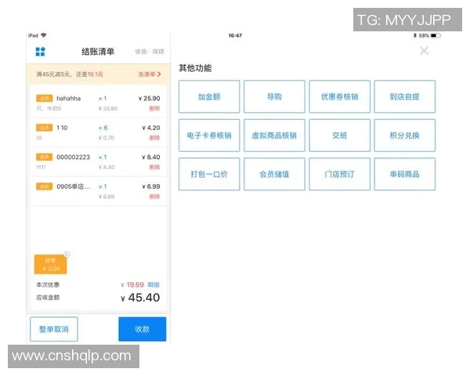
Task: Select 虚拟商品核销
Action: [x=274, y=136]
